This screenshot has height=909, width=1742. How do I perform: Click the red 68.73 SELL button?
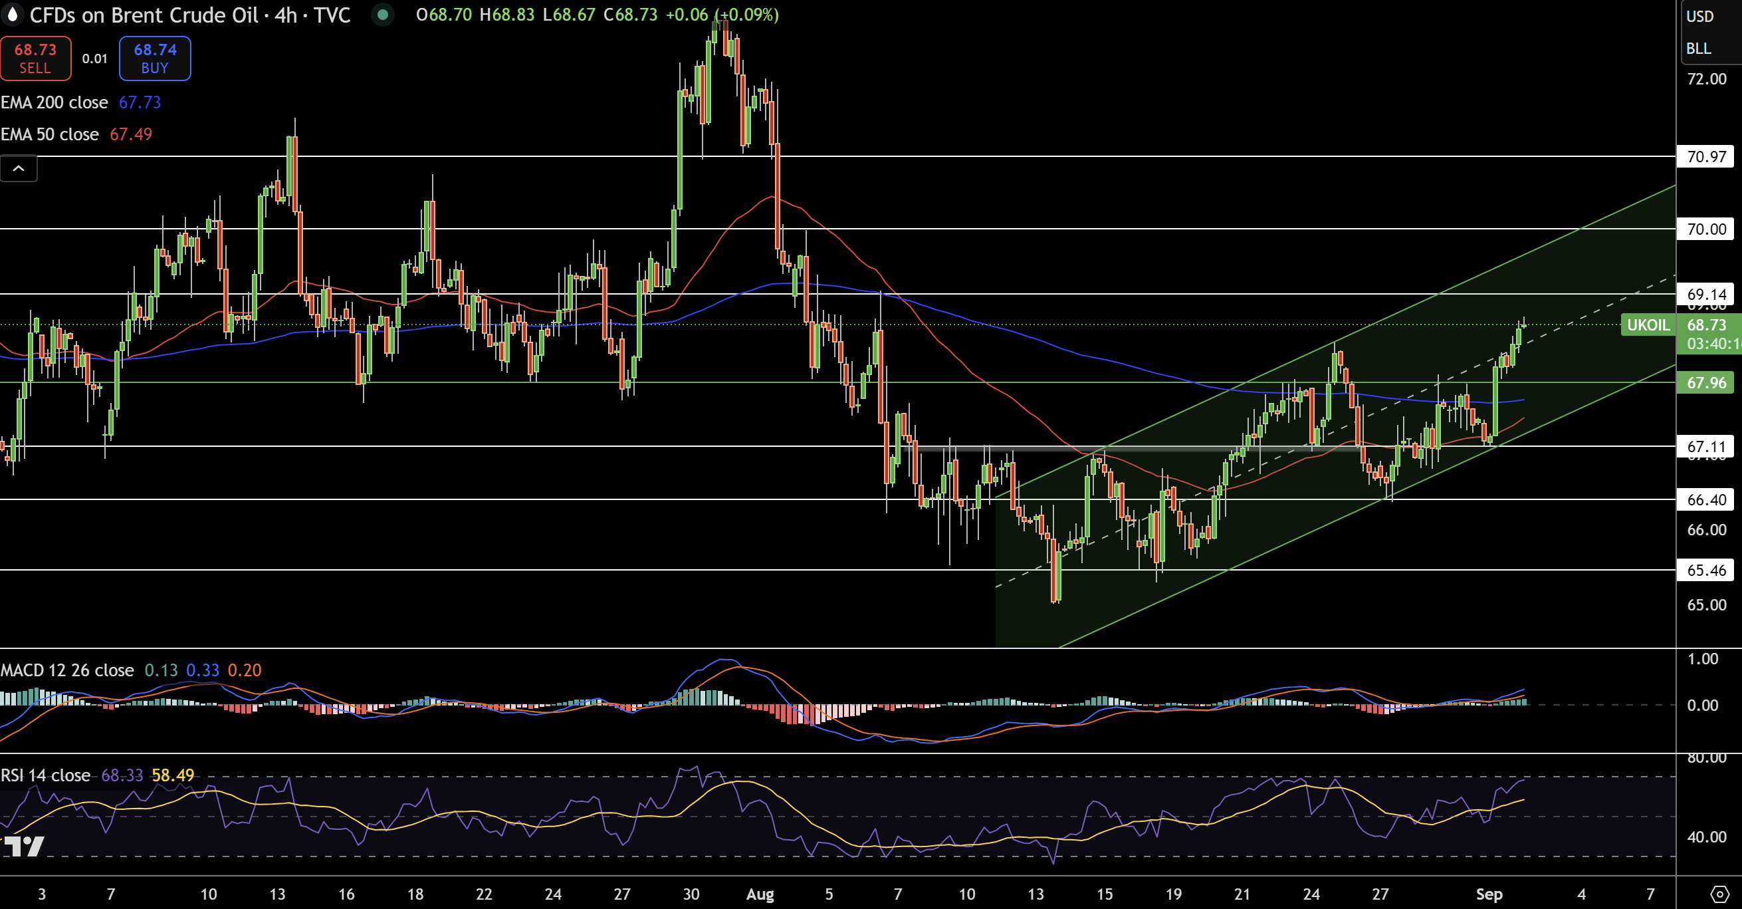(x=35, y=58)
